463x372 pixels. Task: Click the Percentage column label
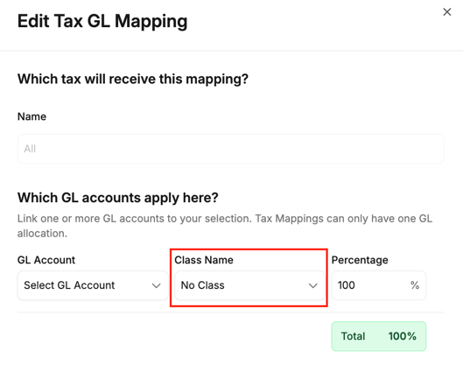(x=360, y=260)
